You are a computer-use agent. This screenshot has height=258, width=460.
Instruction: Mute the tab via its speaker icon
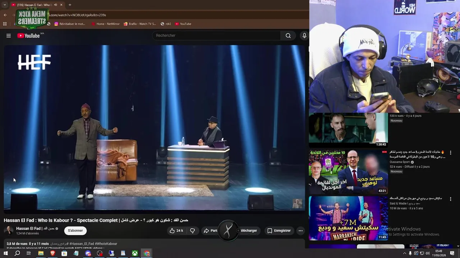point(55,5)
